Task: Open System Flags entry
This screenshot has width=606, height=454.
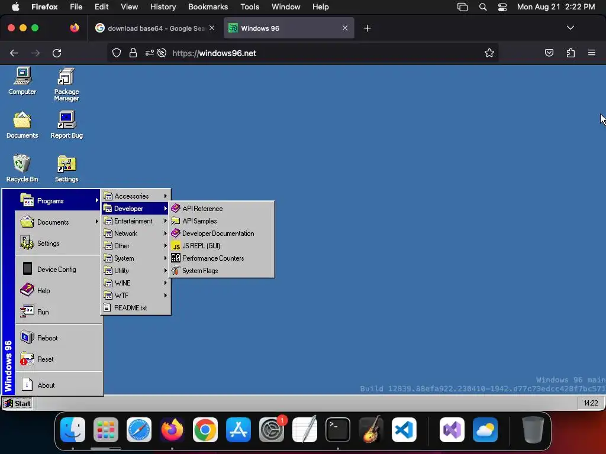Action: point(222,271)
